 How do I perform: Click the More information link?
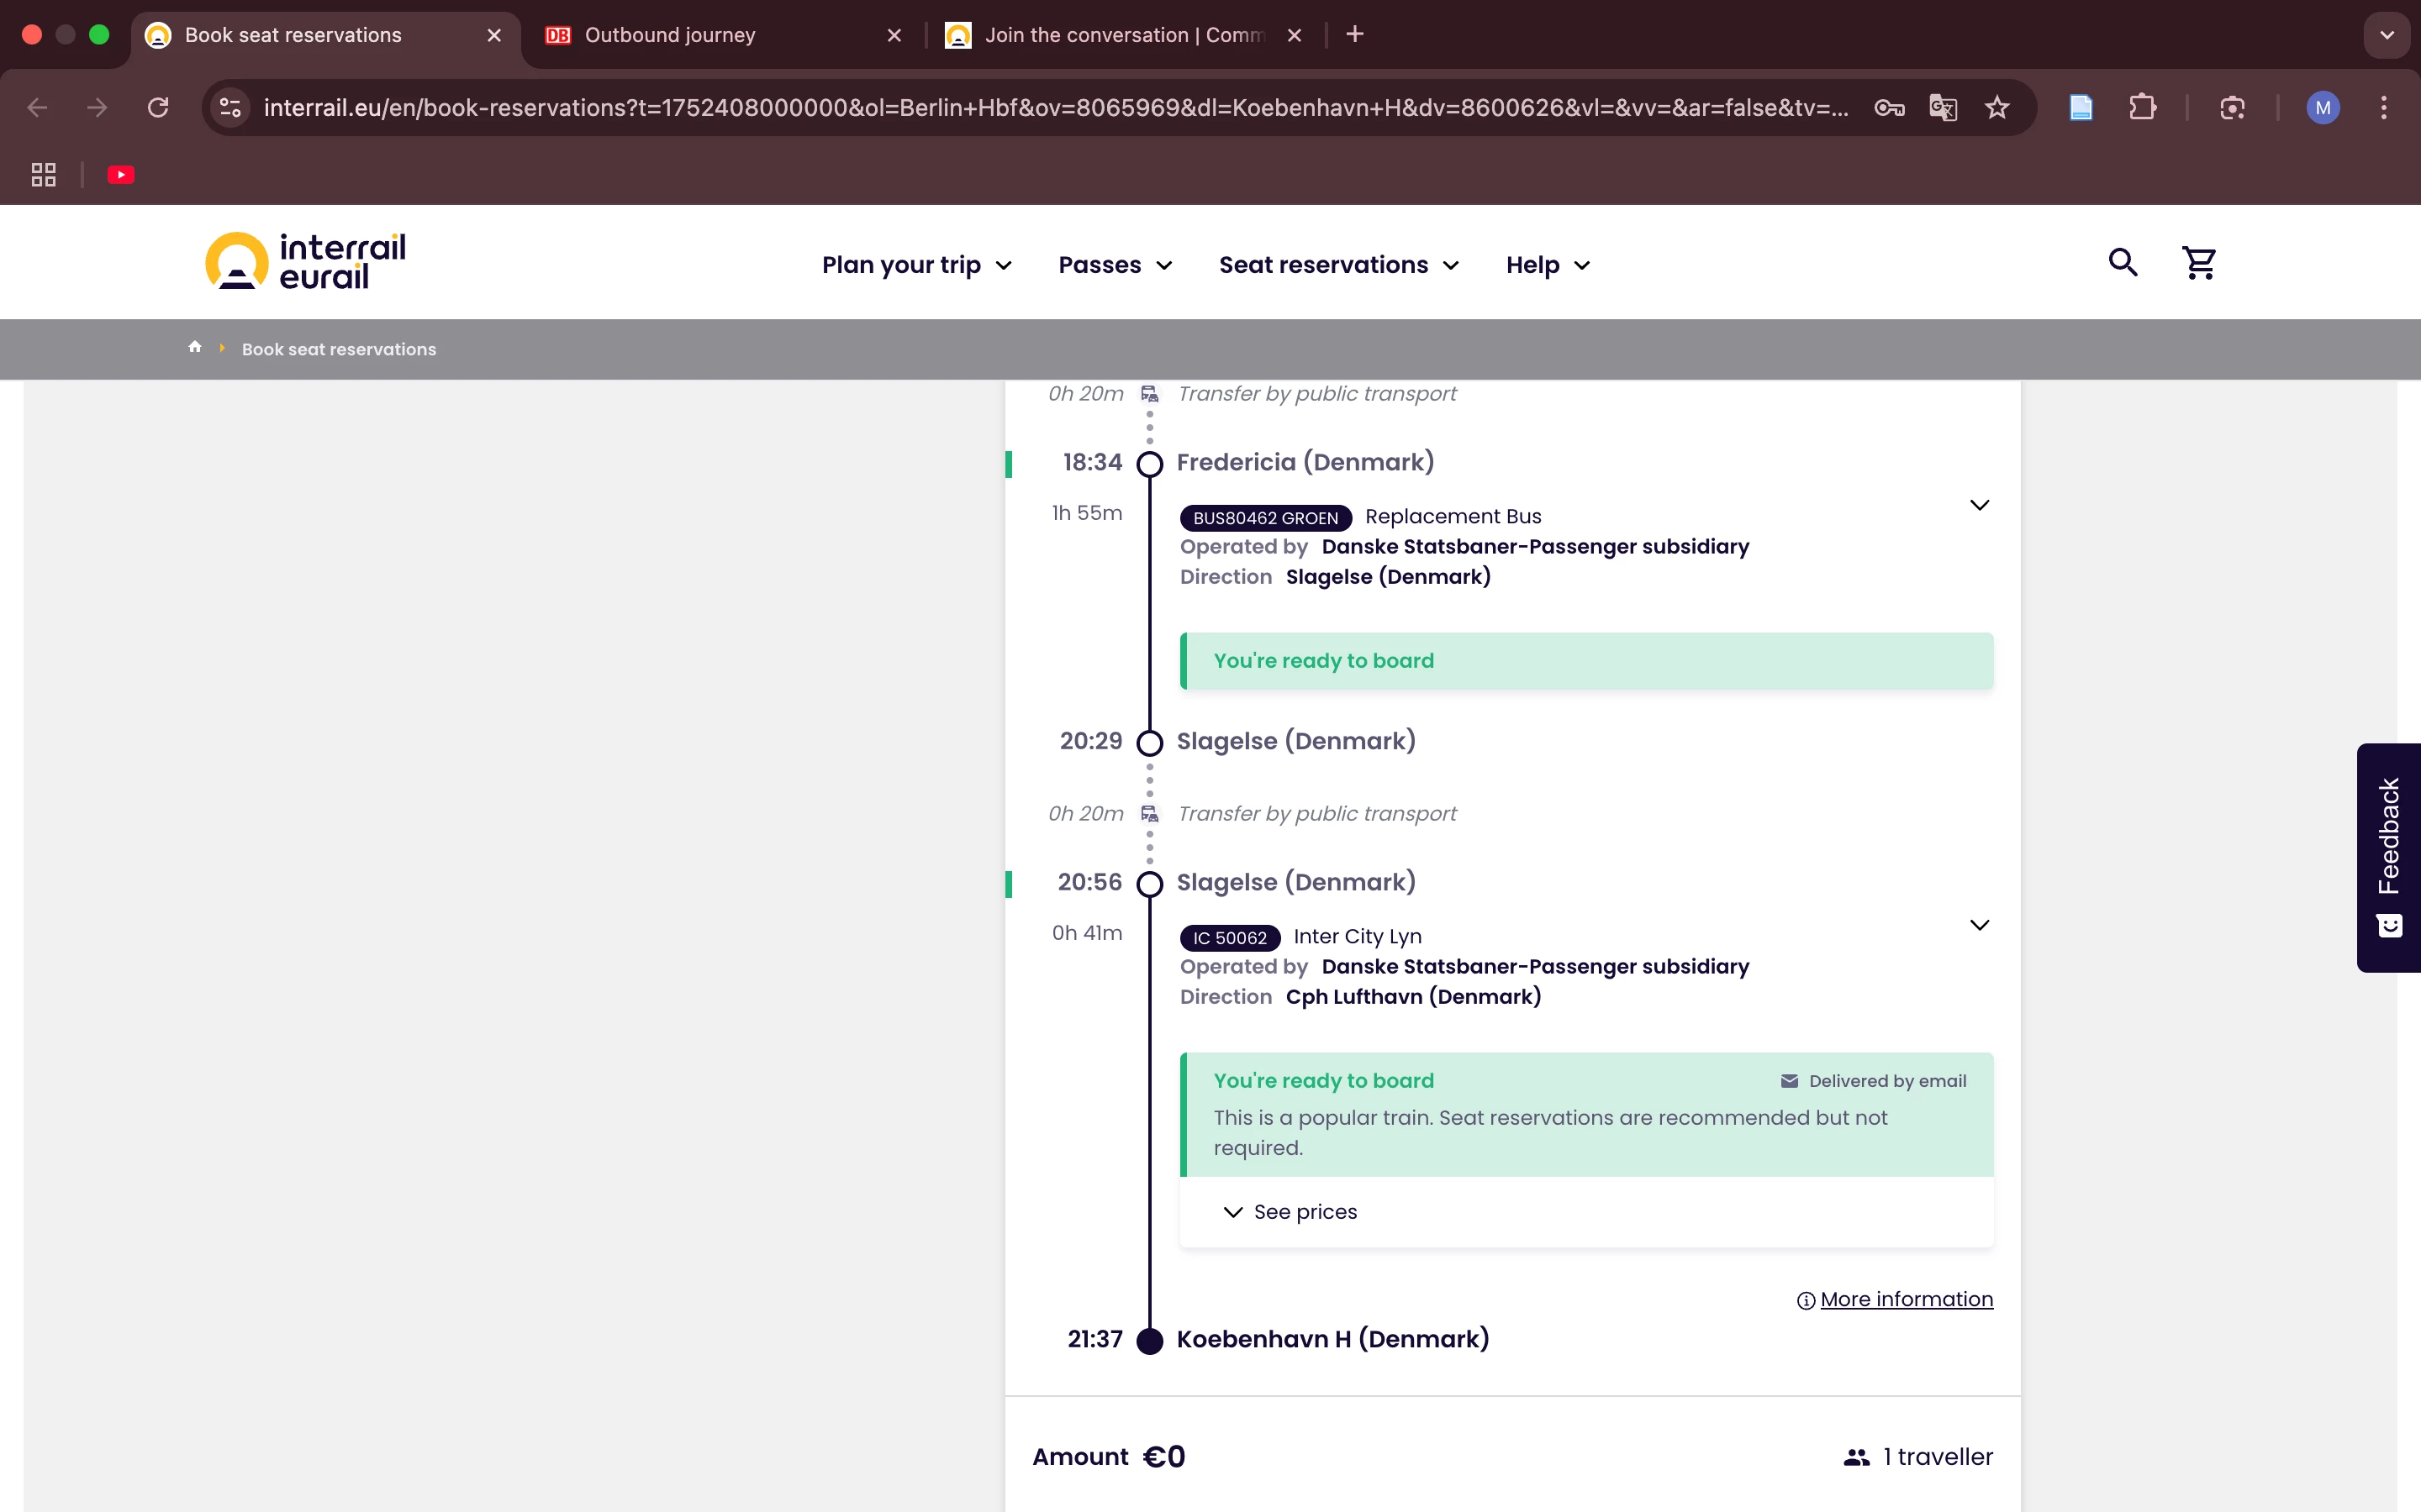coord(1905,1299)
